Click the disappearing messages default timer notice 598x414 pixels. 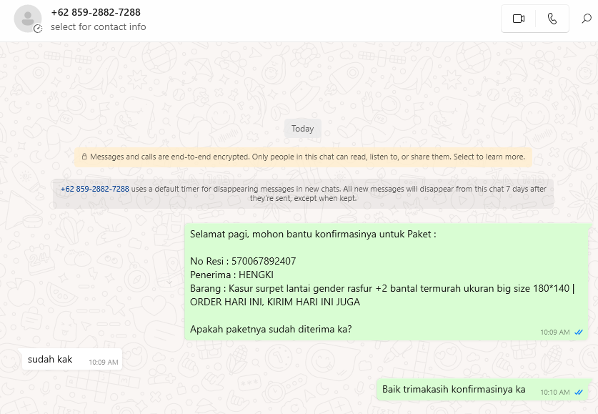[303, 194]
